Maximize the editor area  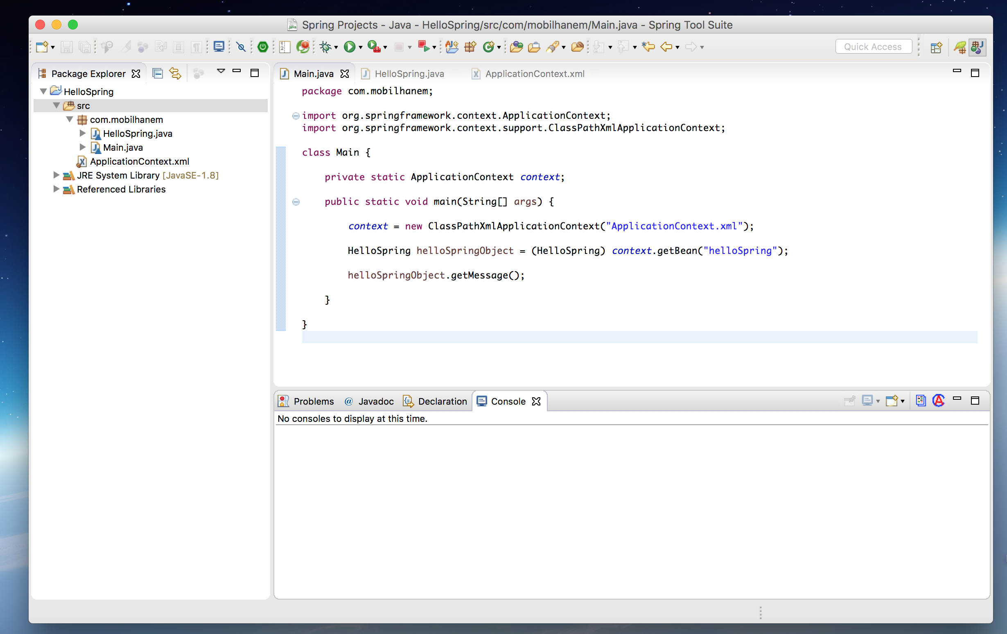tap(974, 73)
